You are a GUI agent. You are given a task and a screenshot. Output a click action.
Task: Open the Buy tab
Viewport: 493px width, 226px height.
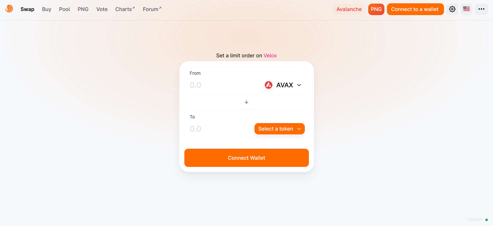click(47, 9)
